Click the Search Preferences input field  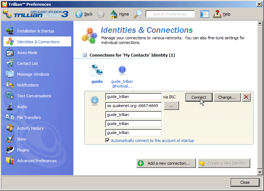pos(170,14)
